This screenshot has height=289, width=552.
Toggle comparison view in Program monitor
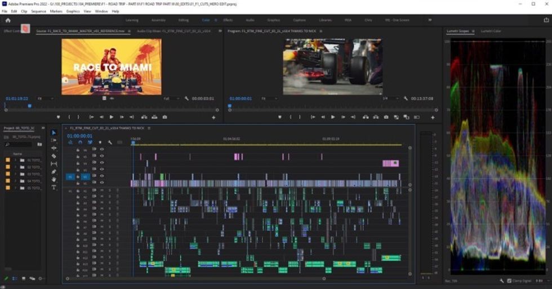pos(417,117)
